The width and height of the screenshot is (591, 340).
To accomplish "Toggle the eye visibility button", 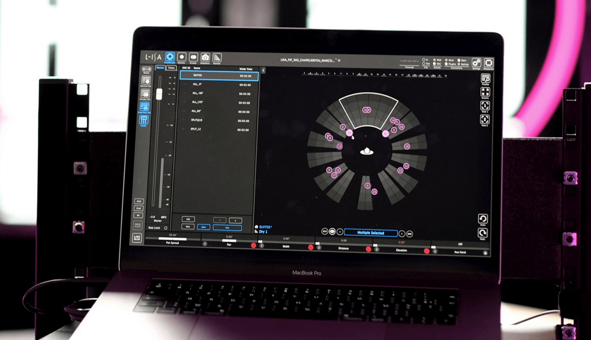I will tap(332, 231).
